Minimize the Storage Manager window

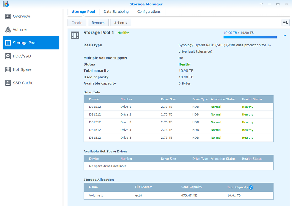pyautogui.click(x=269, y=4)
